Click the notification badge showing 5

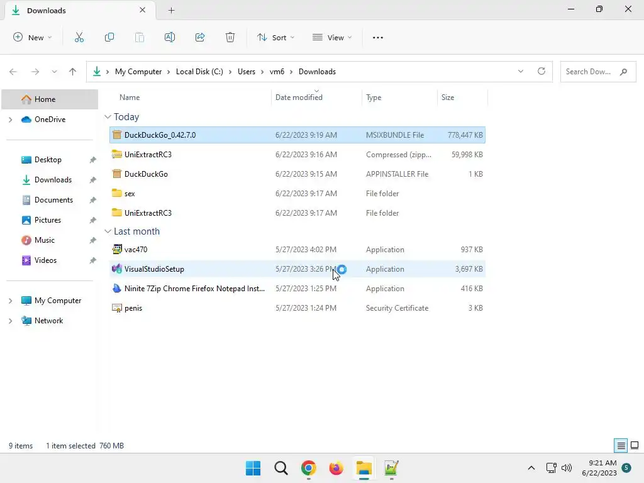(x=626, y=468)
